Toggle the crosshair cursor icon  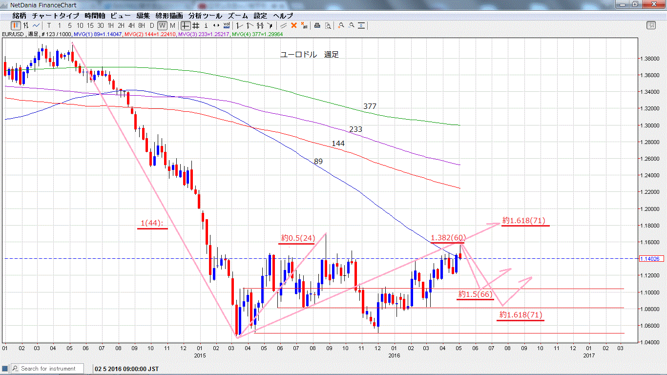click(186, 25)
